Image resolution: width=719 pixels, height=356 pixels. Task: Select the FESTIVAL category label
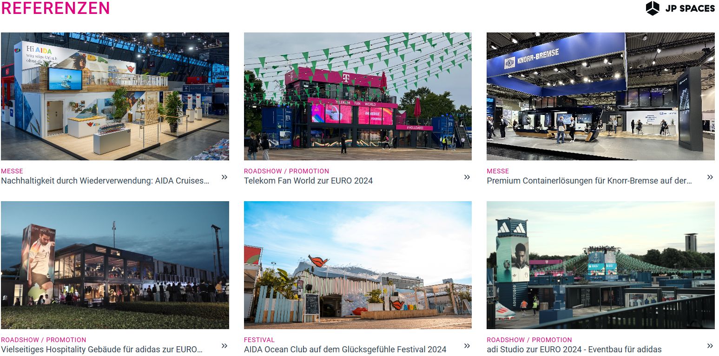[259, 340]
